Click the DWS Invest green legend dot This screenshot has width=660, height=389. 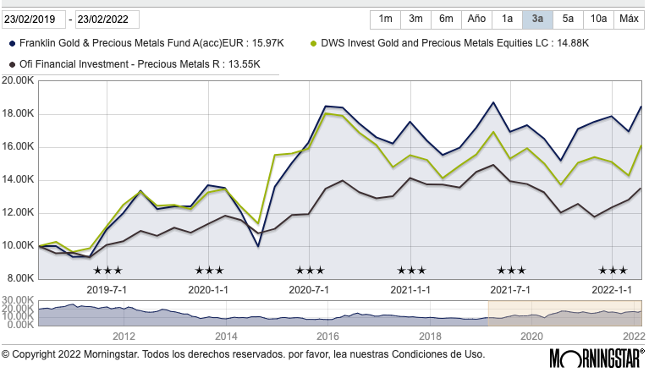(313, 43)
